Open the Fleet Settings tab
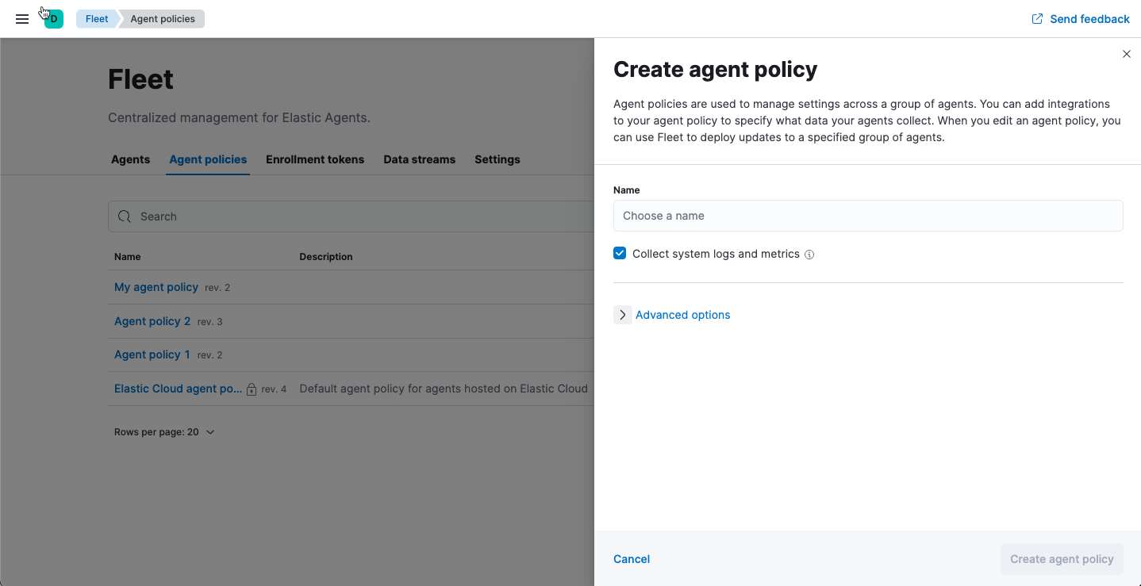The width and height of the screenshot is (1141, 586). click(x=498, y=159)
